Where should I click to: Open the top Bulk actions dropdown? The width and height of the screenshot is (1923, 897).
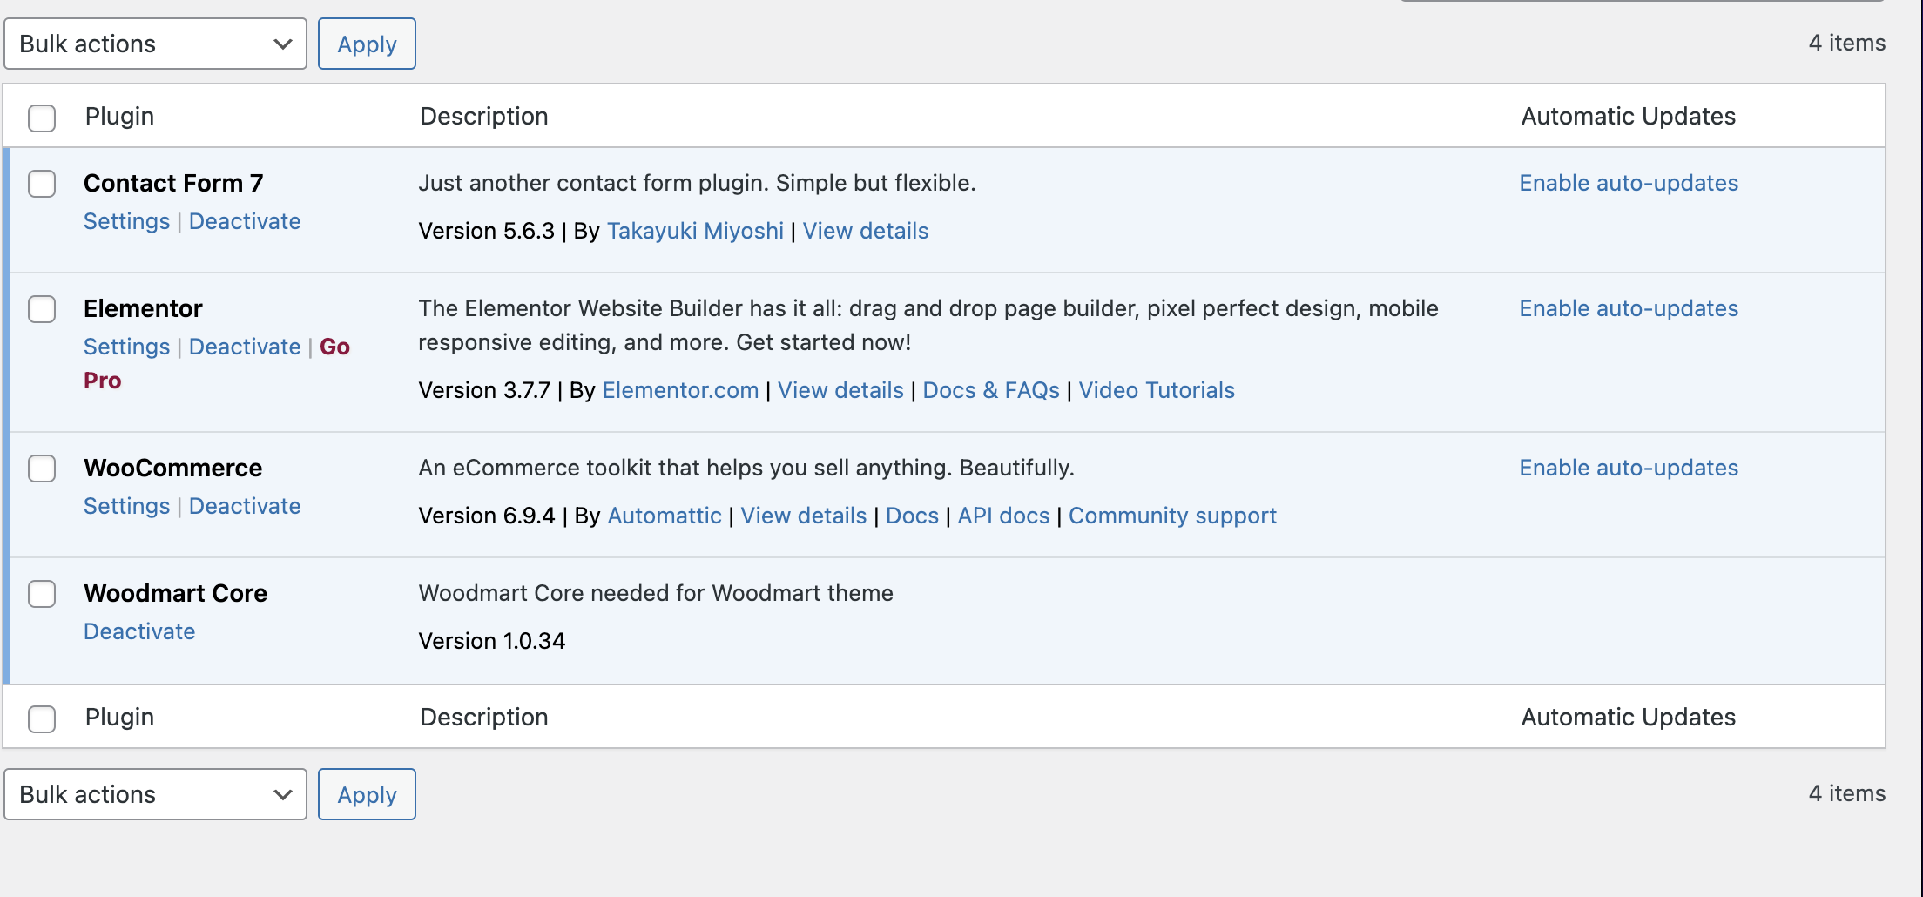[x=155, y=44]
